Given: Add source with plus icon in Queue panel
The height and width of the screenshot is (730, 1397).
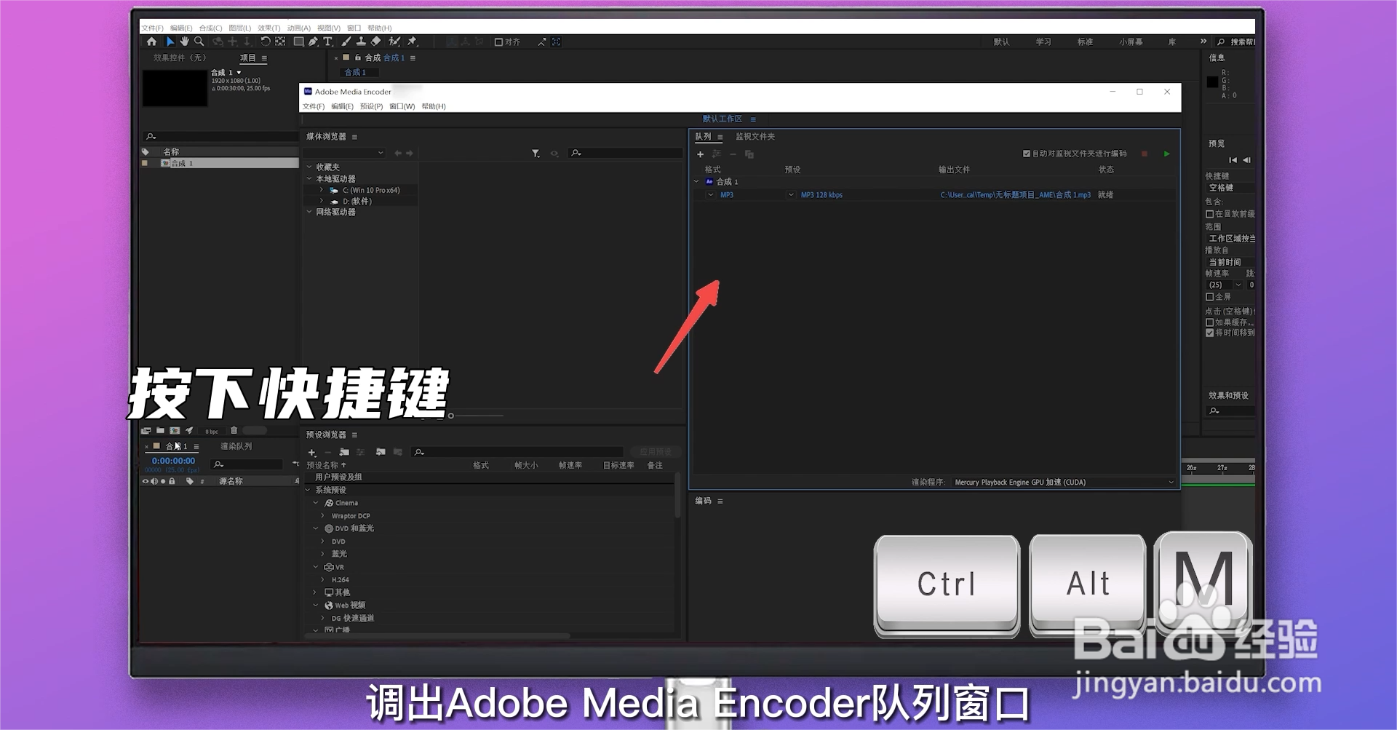Looking at the screenshot, I should [x=701, y=154].
